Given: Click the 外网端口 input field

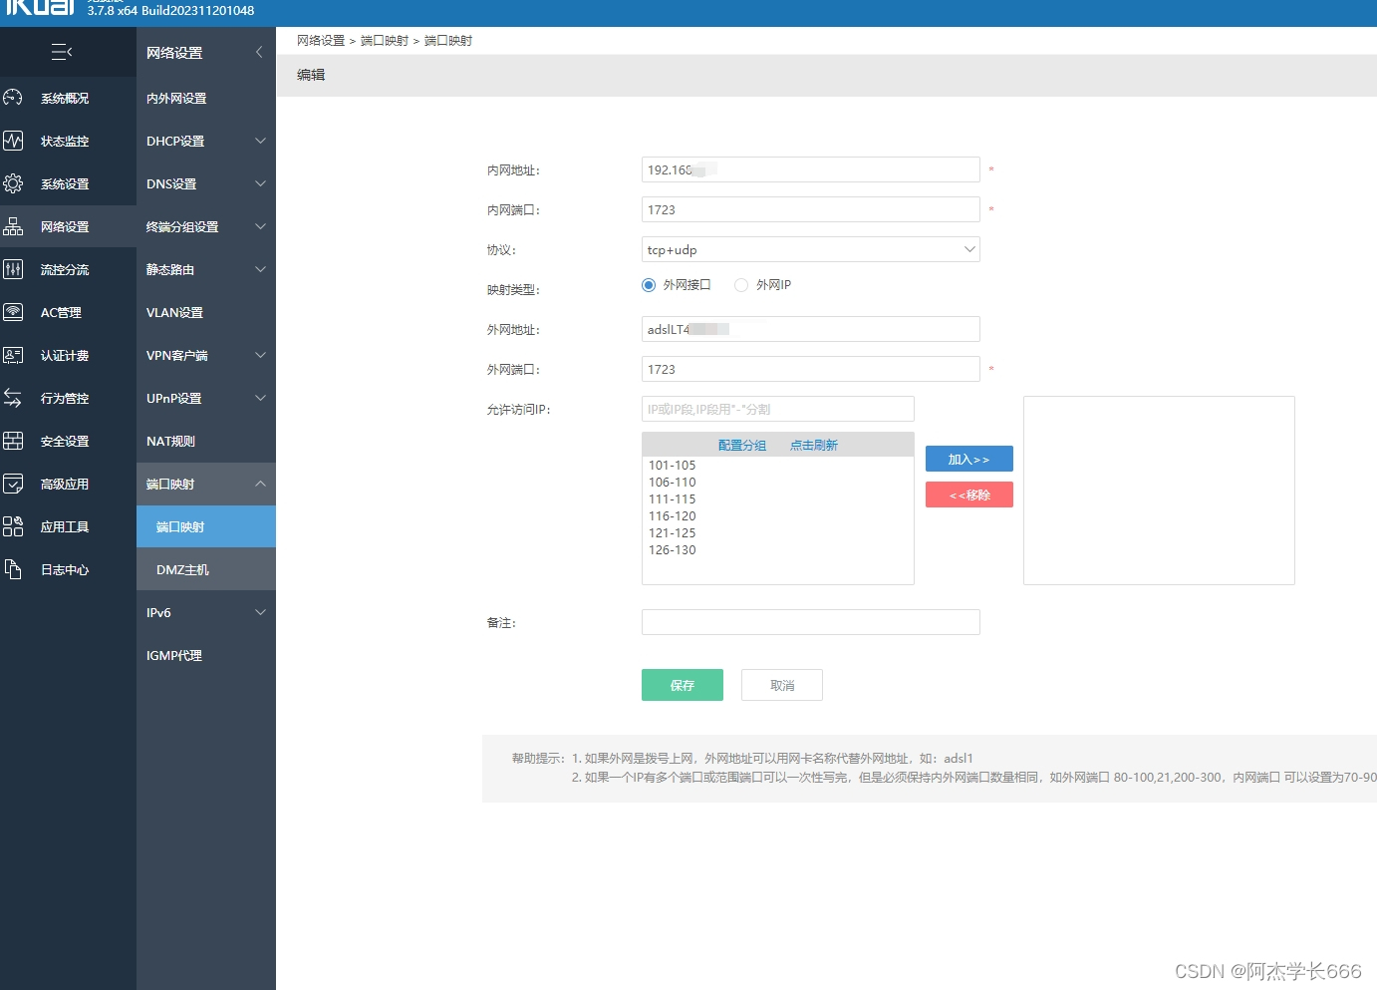Looking at the screenshot, I should 810,369.
